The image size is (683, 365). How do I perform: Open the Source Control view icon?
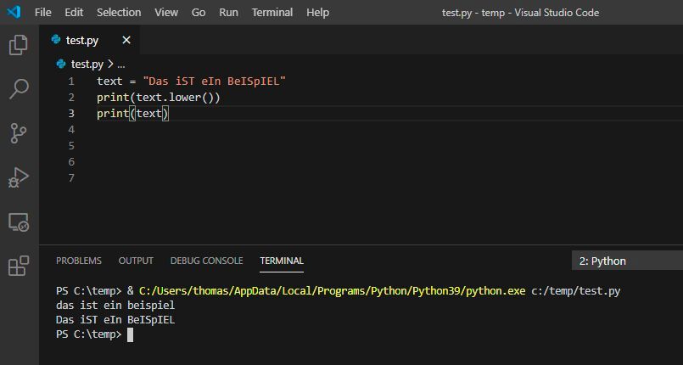coord(19,133)
